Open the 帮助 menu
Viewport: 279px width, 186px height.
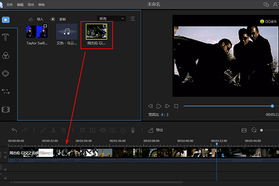pos(41,5)
